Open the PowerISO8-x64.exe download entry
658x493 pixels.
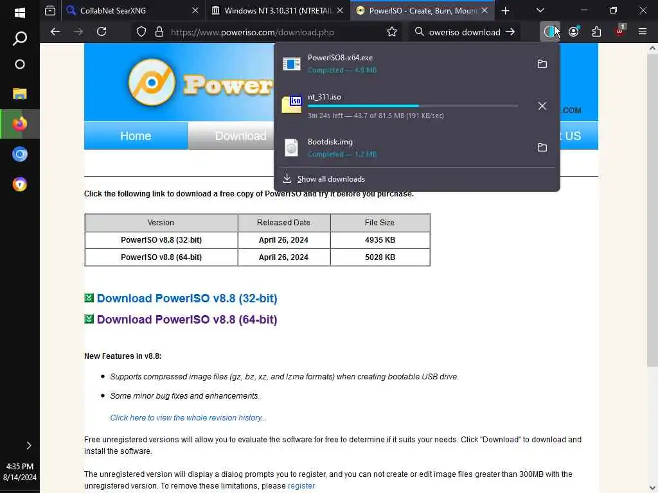click(403, 64)
